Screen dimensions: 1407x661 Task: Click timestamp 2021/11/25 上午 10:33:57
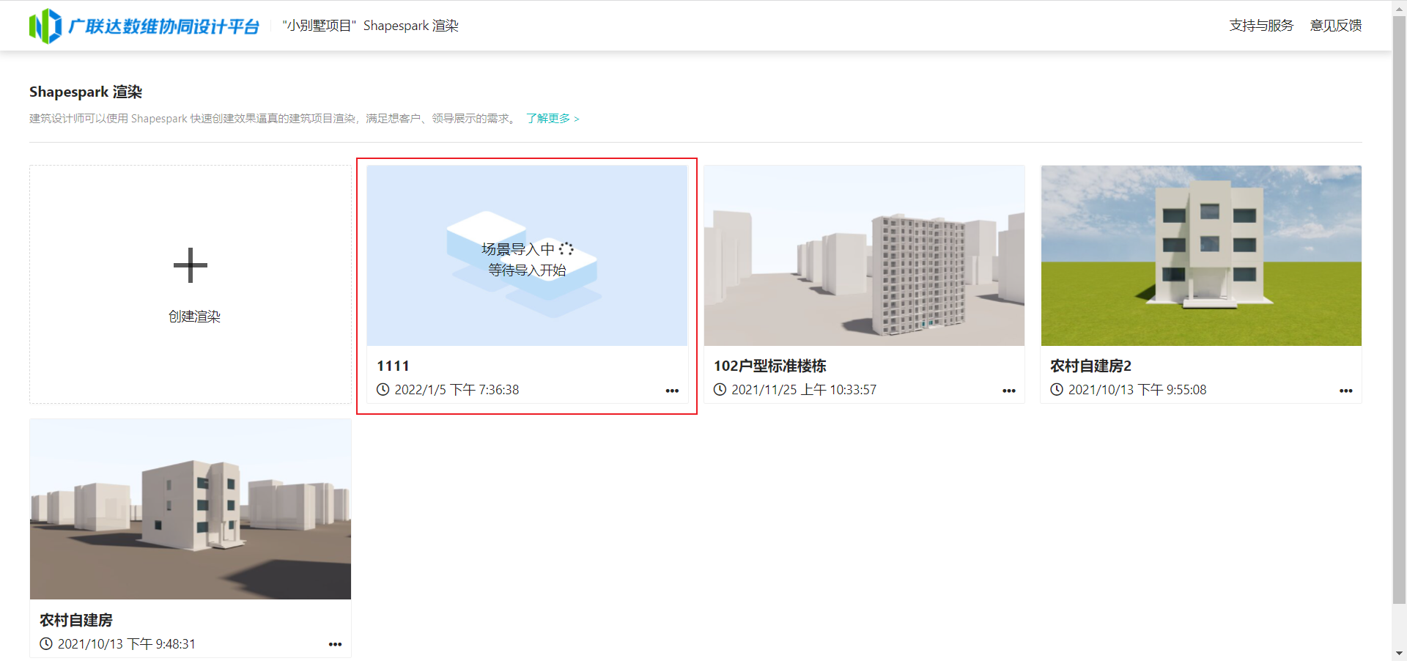click(804, 390)
